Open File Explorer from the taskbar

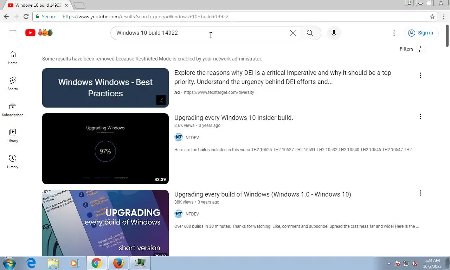coord(53,263)
